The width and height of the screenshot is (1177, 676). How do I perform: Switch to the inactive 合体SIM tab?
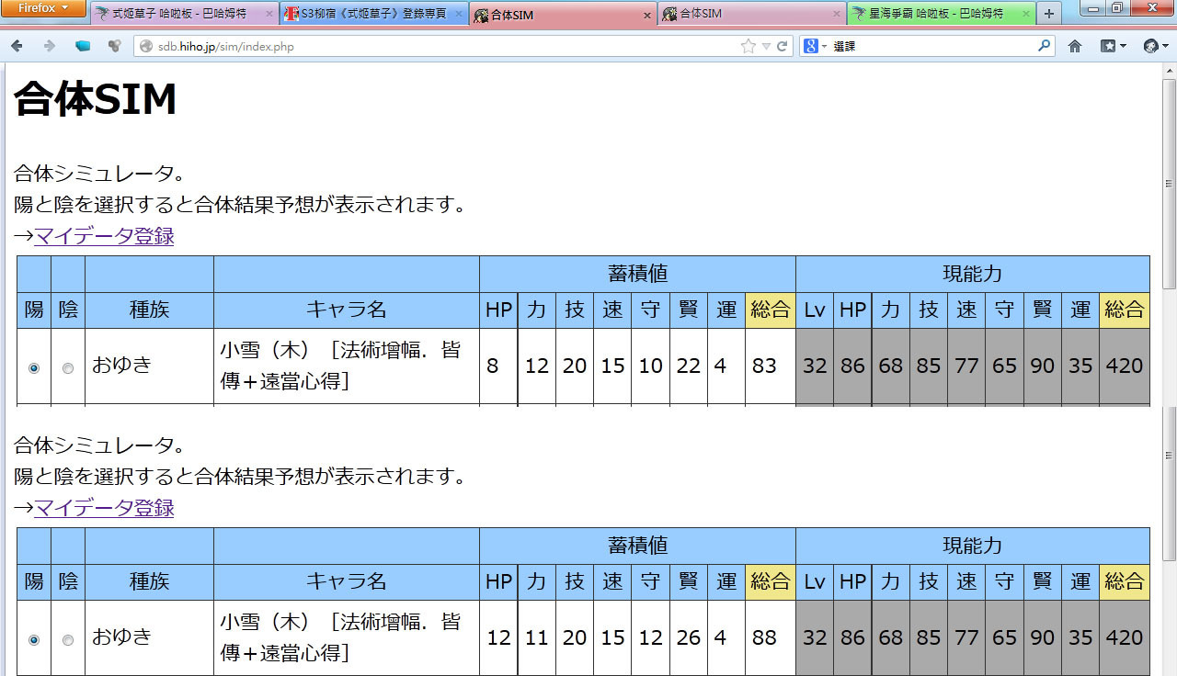tap(752, 14)
